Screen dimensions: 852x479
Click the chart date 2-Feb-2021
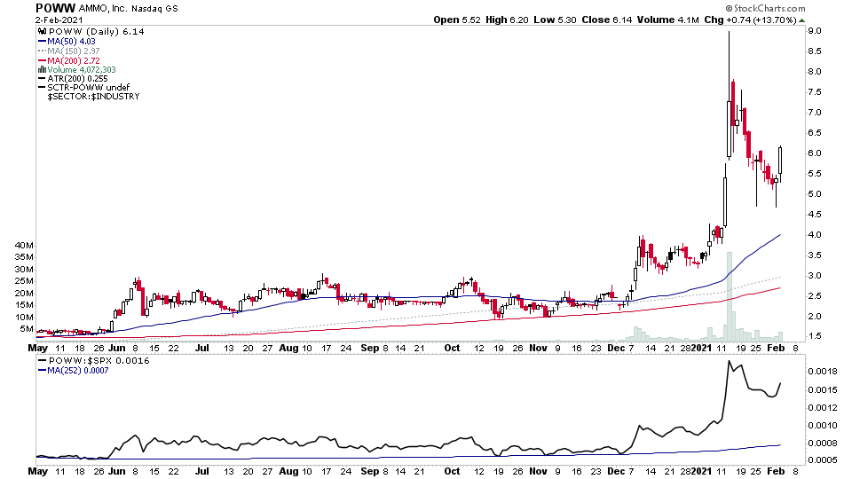tap(59, 20)
